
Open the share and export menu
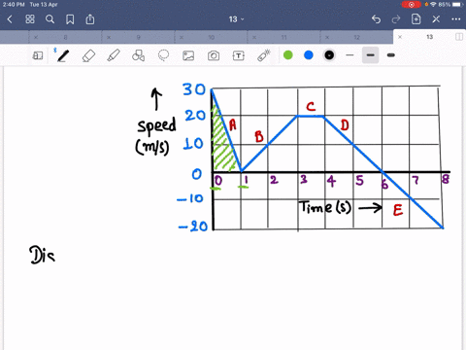tap(90, 19)
